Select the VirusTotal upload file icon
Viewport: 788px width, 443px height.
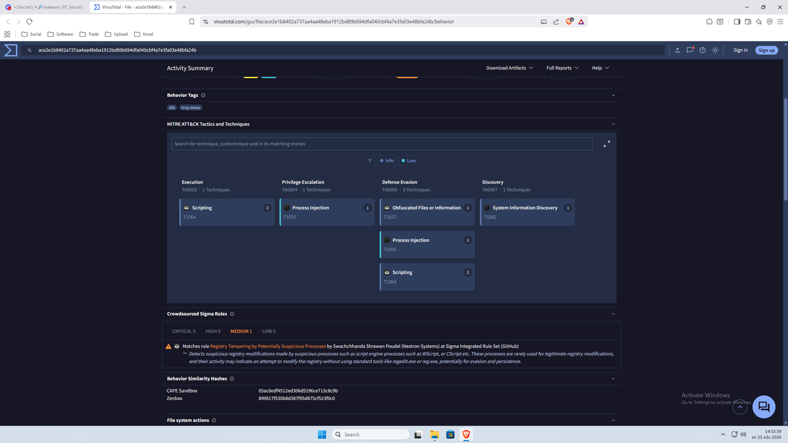[677, 50]
